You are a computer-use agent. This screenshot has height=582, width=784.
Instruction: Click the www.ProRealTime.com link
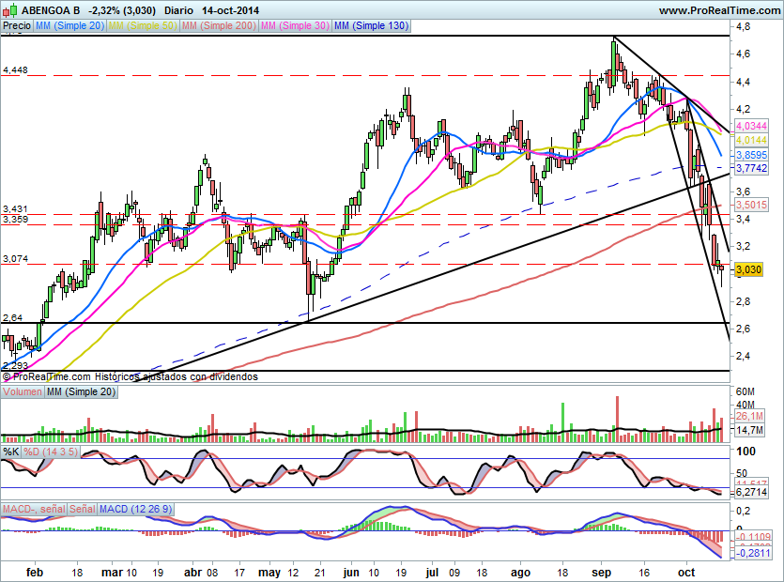point(719,10)
